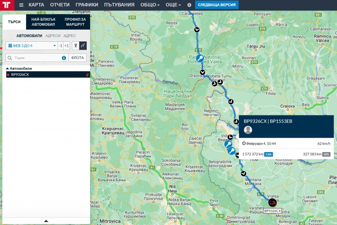337x225 pixels.
Task: Open settings via the gear icon
Action: (x=189, y=5)
